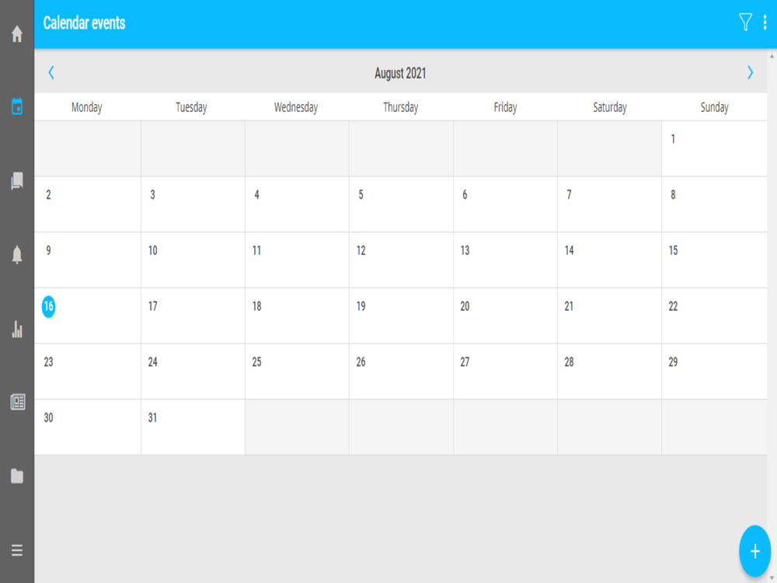
Task: Add new event with plus button
Action: pyautogui.click(x=754, y=551)
